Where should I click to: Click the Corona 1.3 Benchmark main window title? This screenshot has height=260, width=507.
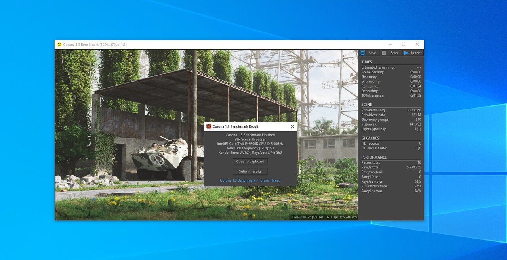click(95, 44)
